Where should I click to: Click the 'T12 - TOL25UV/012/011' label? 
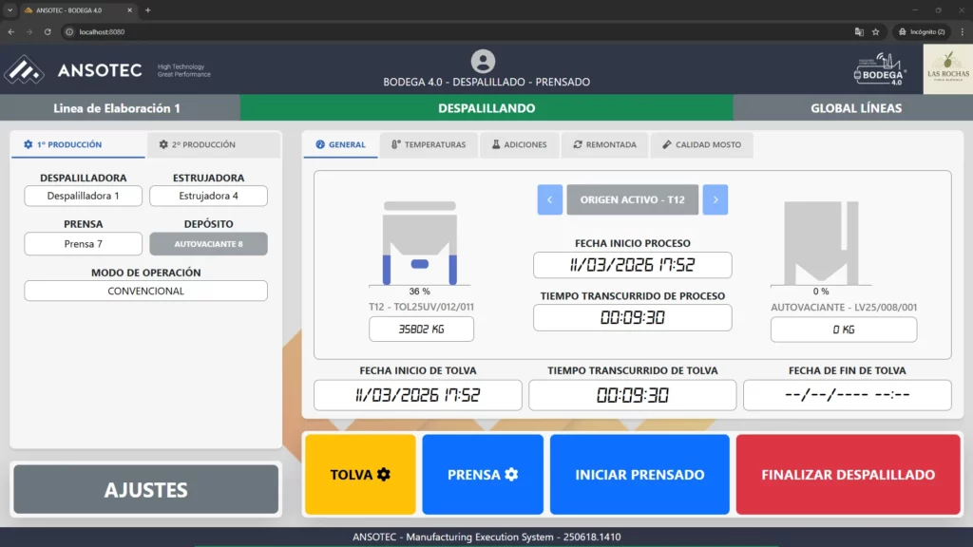[x=421, y=307]
